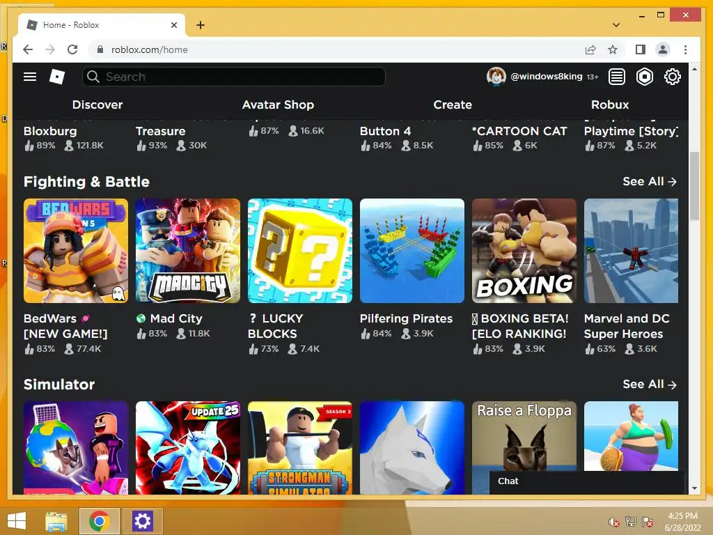Image resolution: width=713 pixels, height=535 pixels.
Task: Expand the Chrome tab search chevron
Action: (616, 25)
